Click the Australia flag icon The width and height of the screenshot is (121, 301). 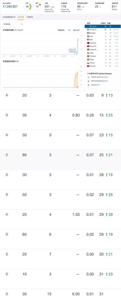(88, 43)
